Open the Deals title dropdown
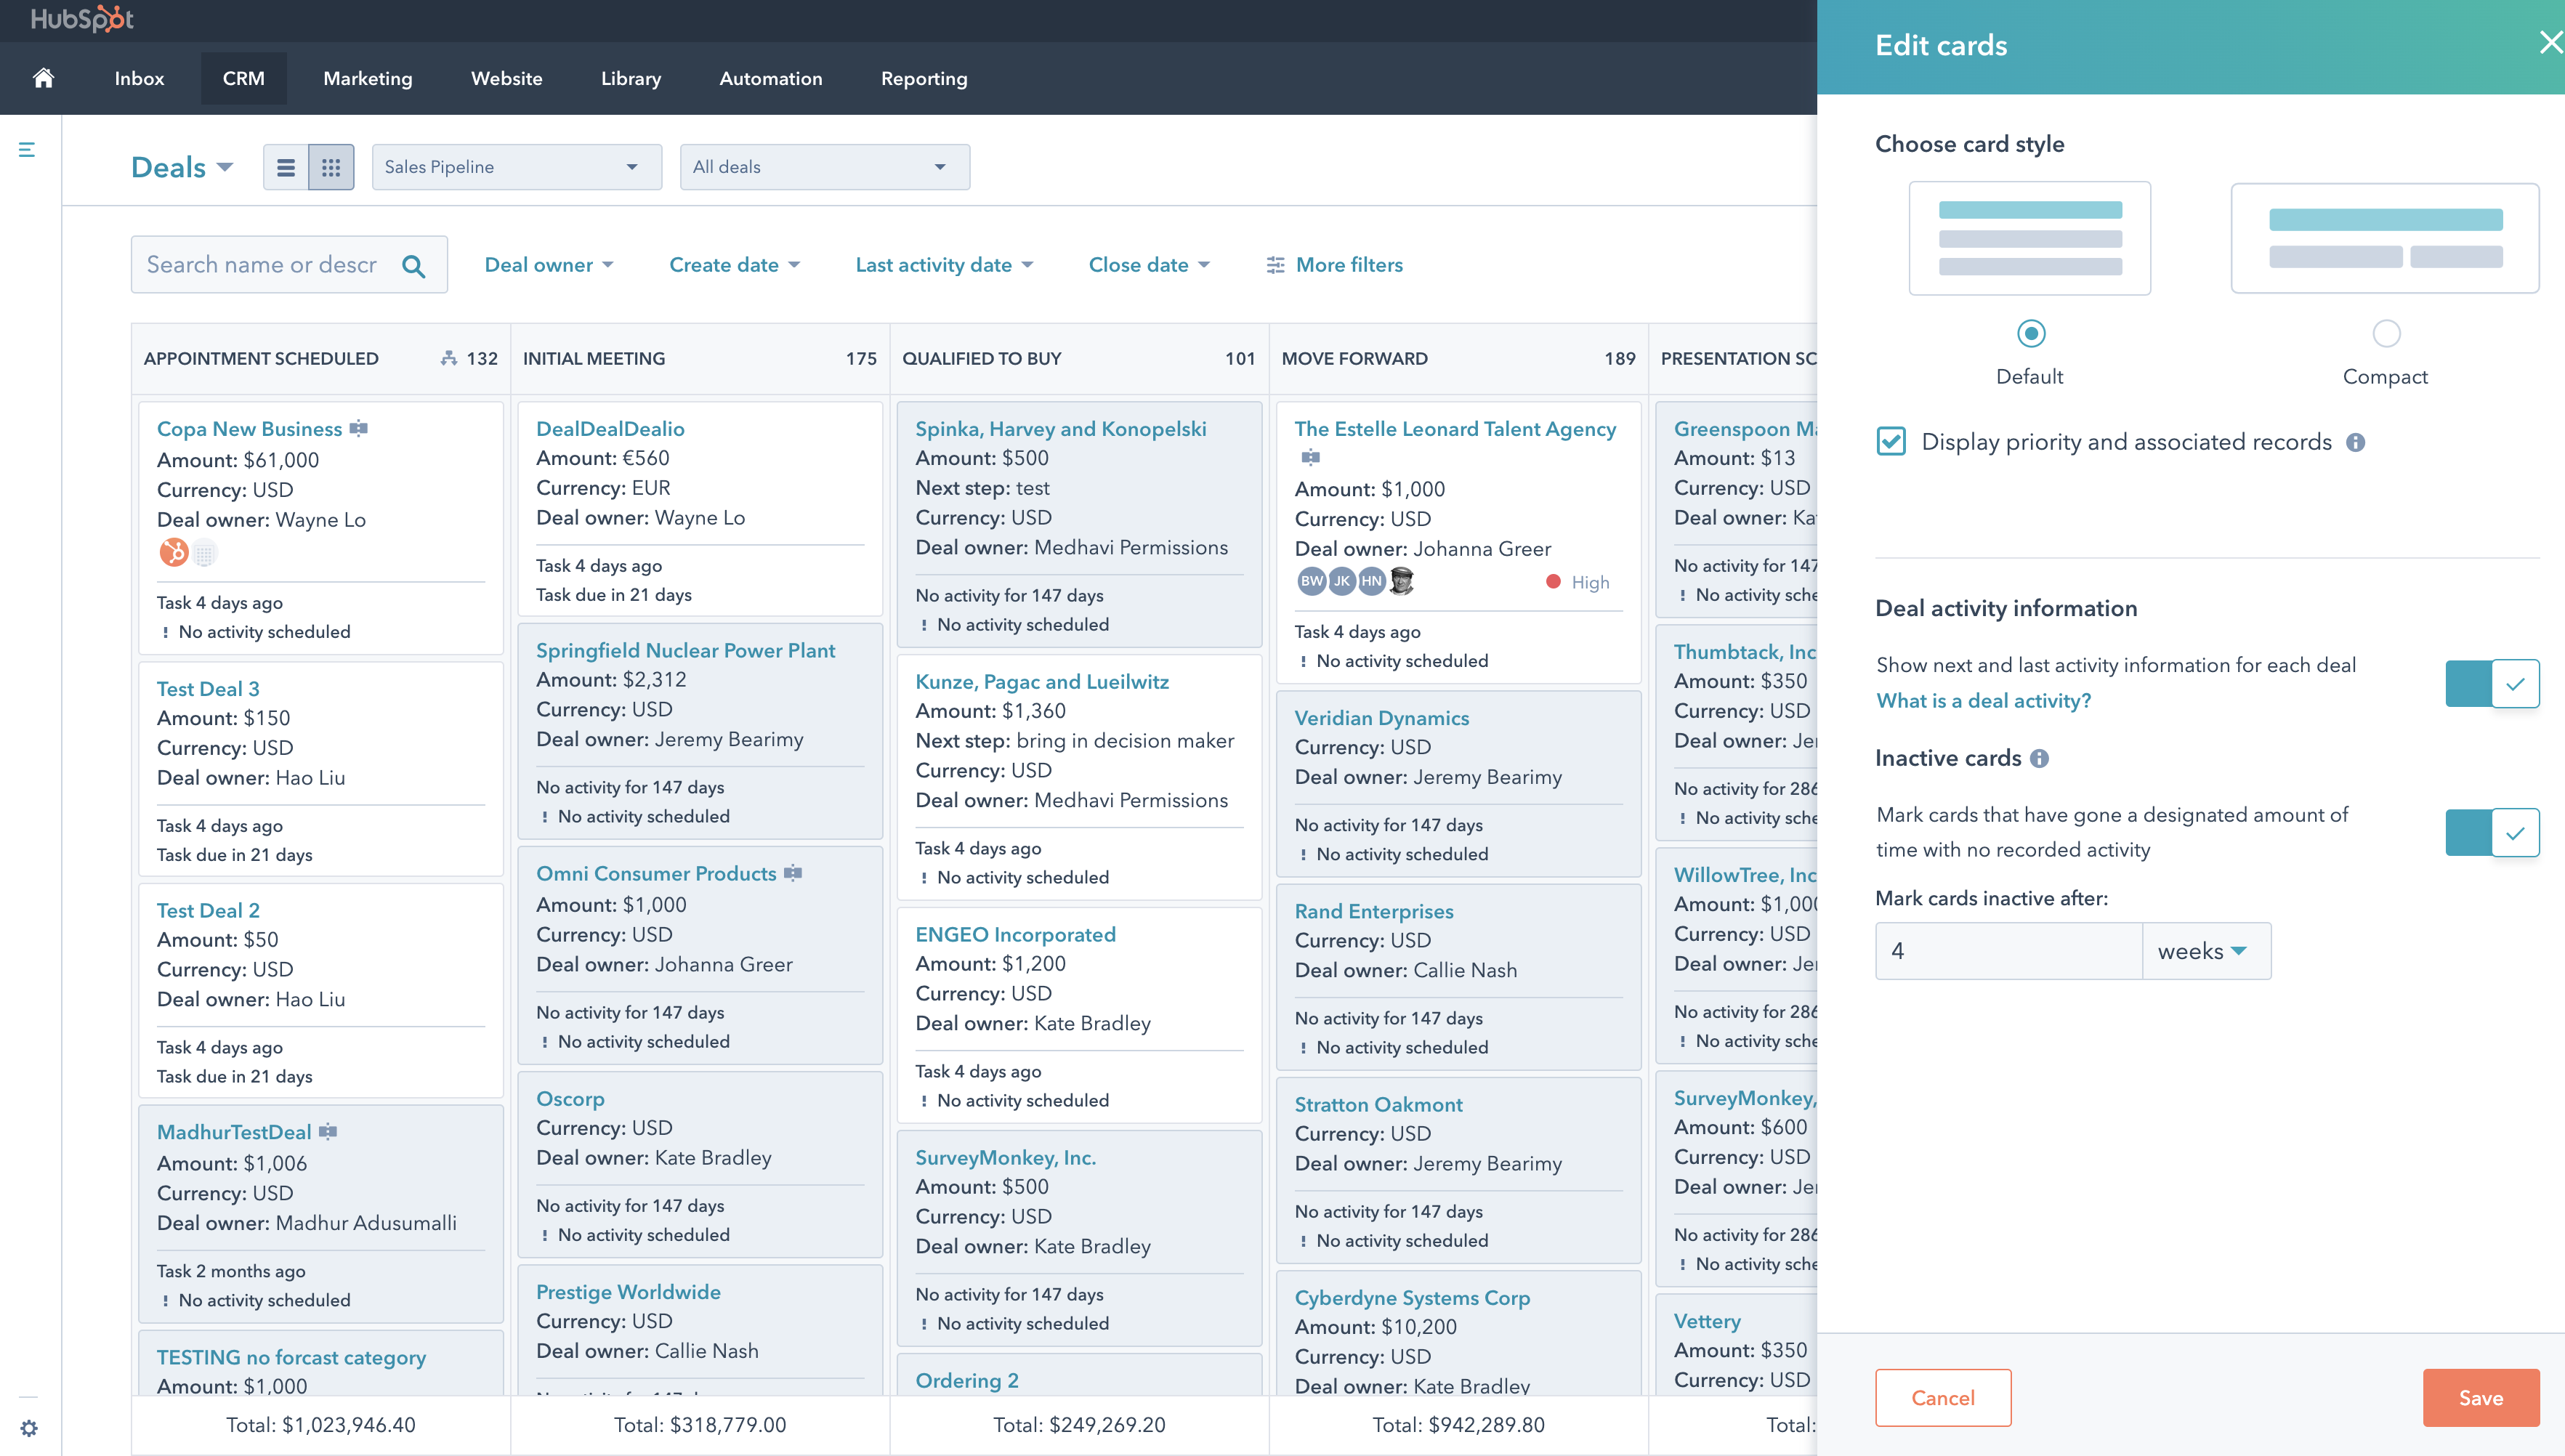This screenshot has width=2565, height=1456. (x=182, y=167)
